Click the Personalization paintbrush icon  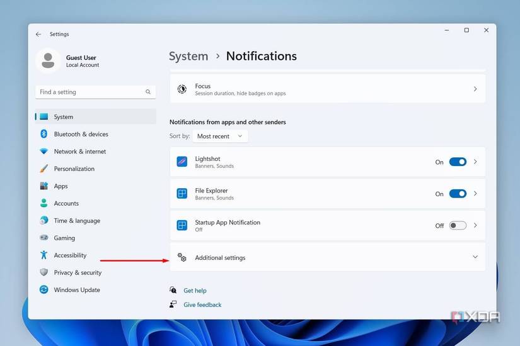[43, 169]
